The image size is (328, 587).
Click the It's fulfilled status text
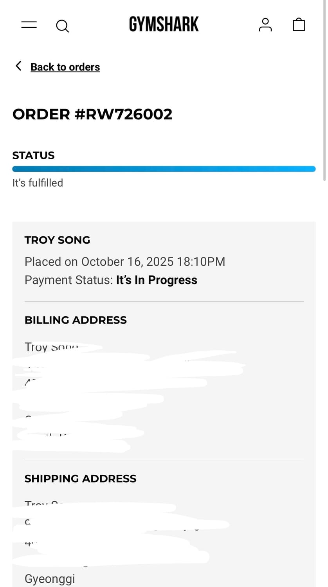[38, 183]
